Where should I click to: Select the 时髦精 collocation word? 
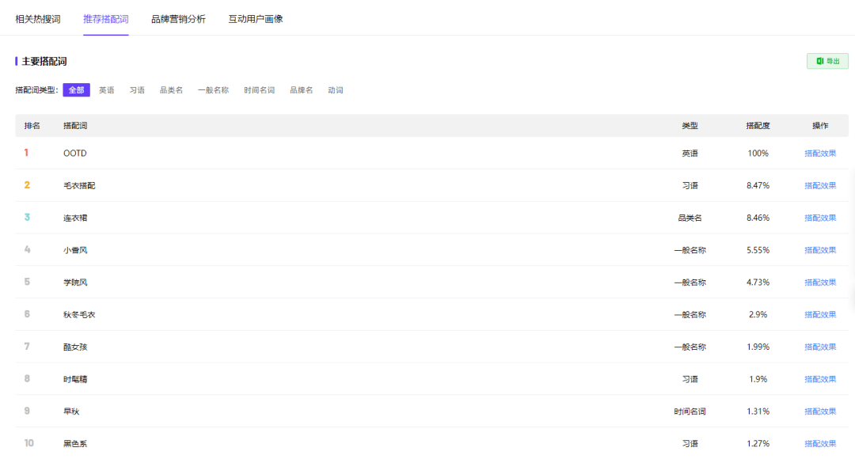click(75, 379)
